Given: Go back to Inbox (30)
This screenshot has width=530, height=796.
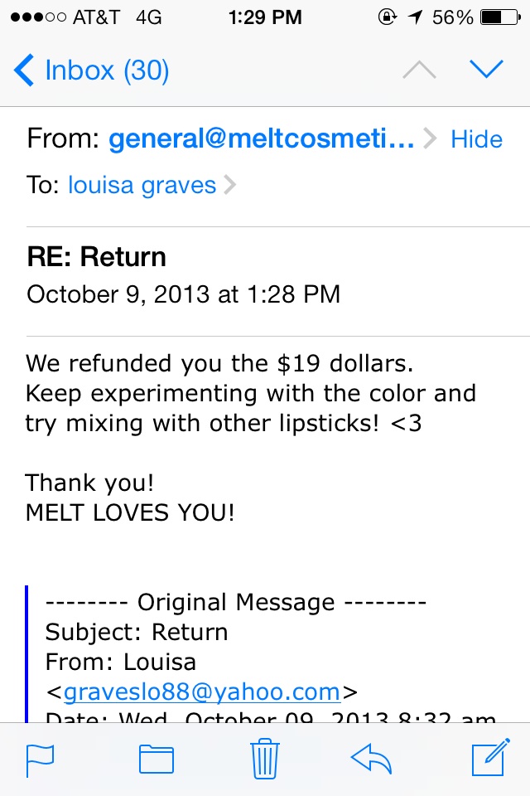Looking at the screenshot, I should tap(91, 70).
